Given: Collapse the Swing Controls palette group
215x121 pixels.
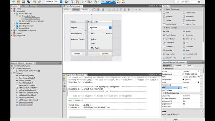Looking at the screenshot, I should click(164, 28).
